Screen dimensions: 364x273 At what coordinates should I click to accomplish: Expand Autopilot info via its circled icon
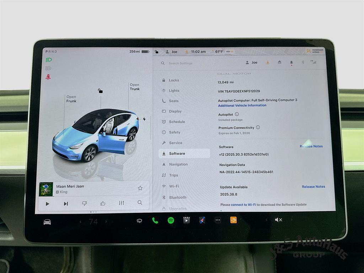(x=237, y=114)
